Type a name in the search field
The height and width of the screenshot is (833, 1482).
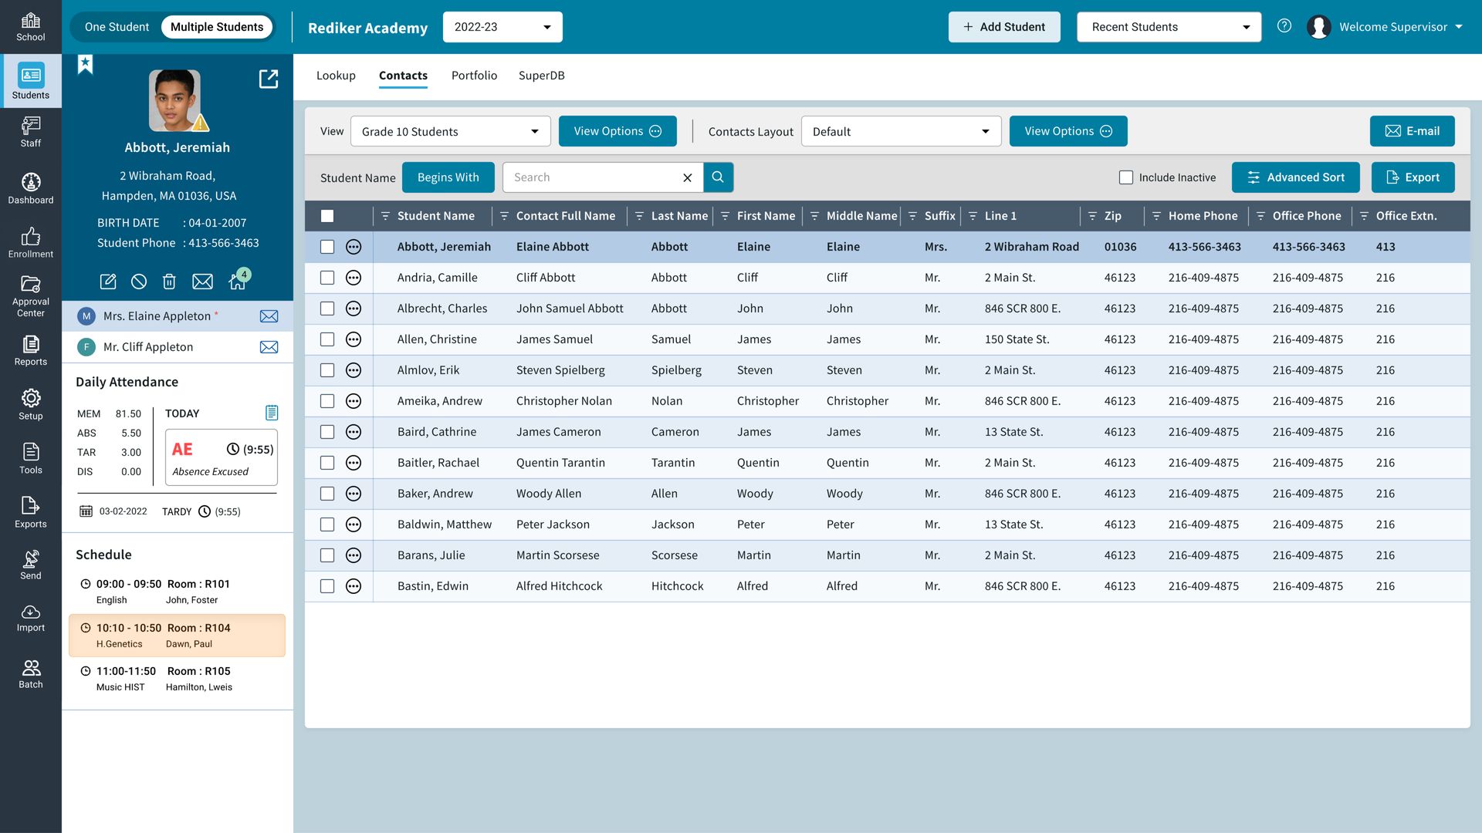594,177
